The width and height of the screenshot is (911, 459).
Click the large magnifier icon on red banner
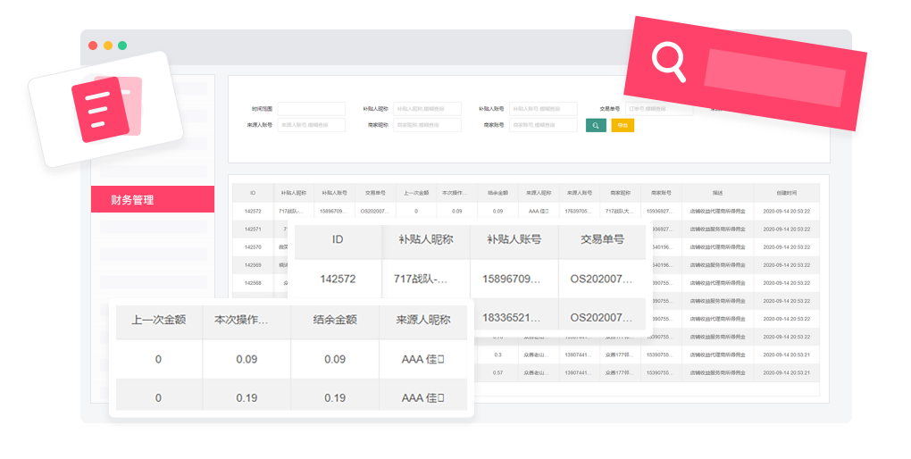pyautogui.click(x=668, y=63)
